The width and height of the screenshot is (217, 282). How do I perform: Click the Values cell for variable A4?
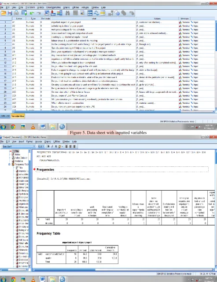tap(157, 33)
